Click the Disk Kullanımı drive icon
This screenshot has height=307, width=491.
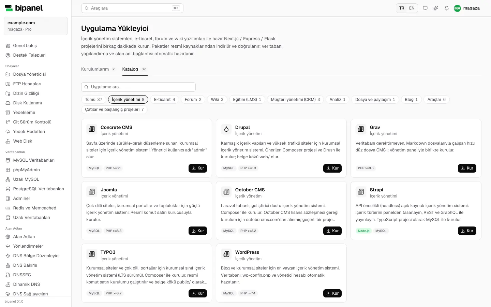[x=8, y=103]
